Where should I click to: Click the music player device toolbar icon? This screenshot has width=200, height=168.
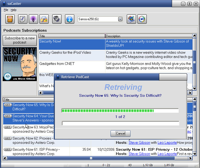click(44, 19)
